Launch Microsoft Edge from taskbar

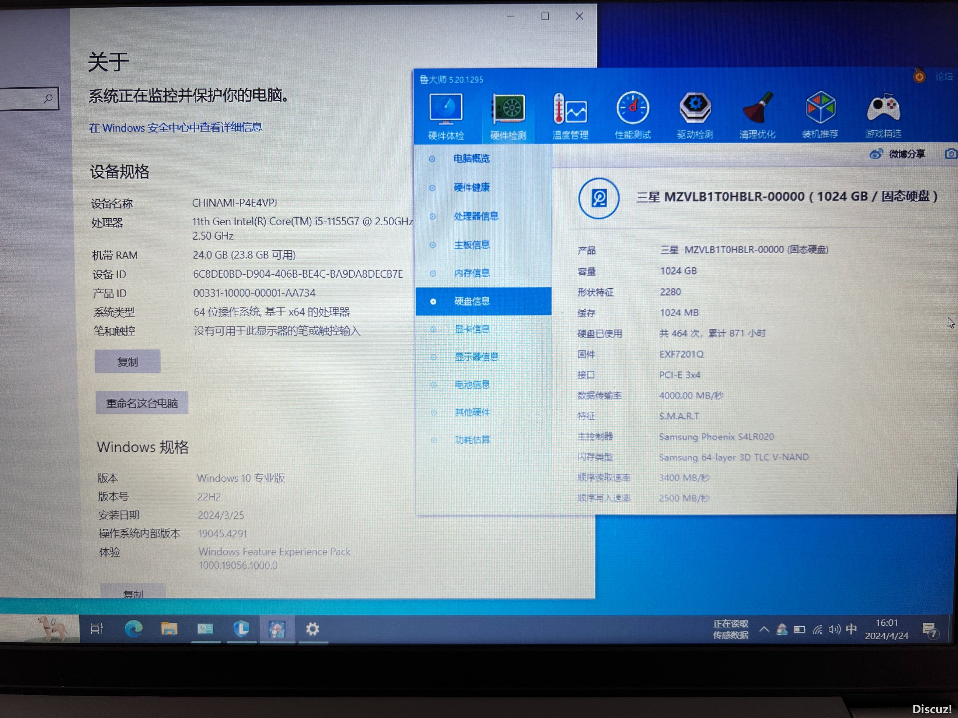pos(133,629)
